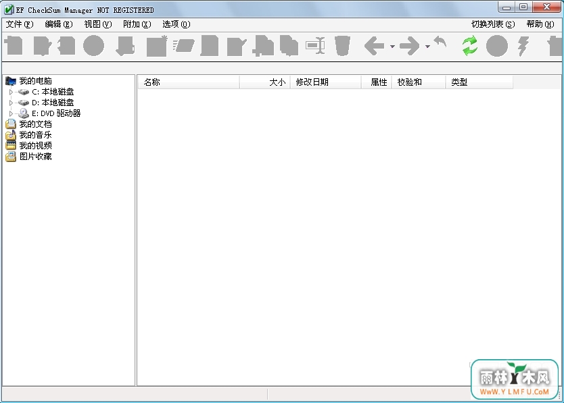The width and height of the screenshot is (564, 403).
Task: Click the lightning bolt toolbar icon
Action: 523,46
